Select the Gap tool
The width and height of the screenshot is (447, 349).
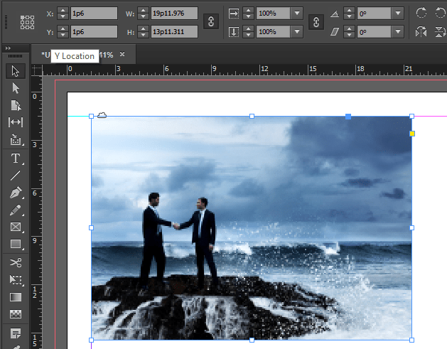click(16, 122)
